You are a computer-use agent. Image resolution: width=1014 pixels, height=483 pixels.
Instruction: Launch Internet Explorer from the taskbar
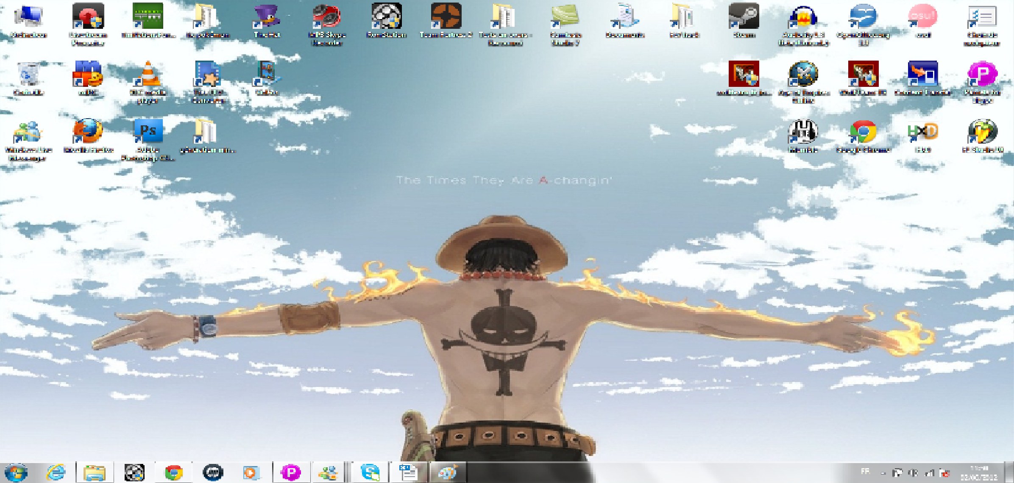pyautogui.click(x=56, y=472)
